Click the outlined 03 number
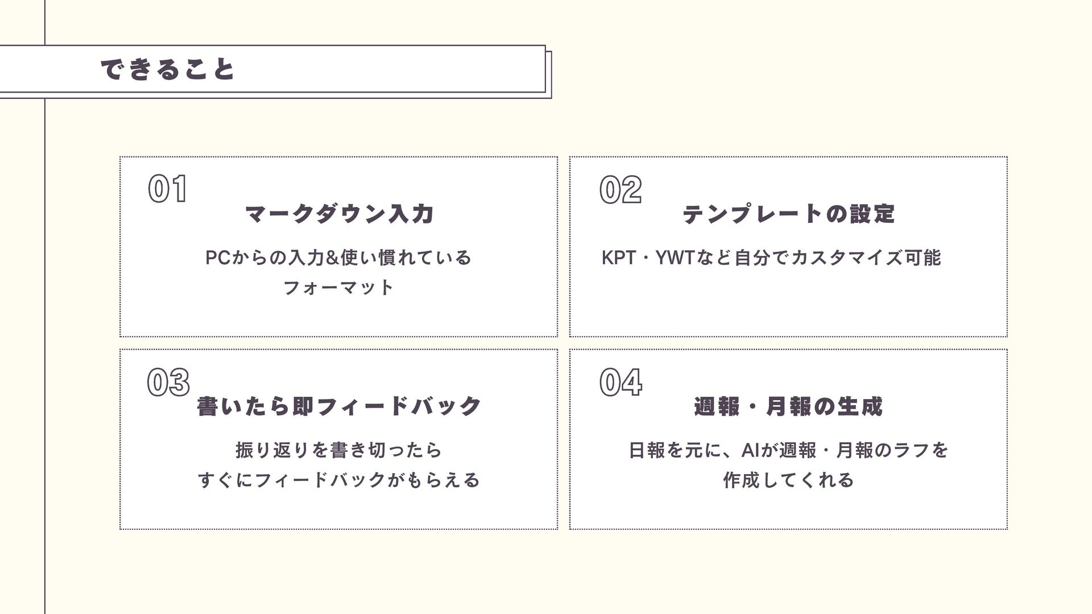 (x=168, y=382)
